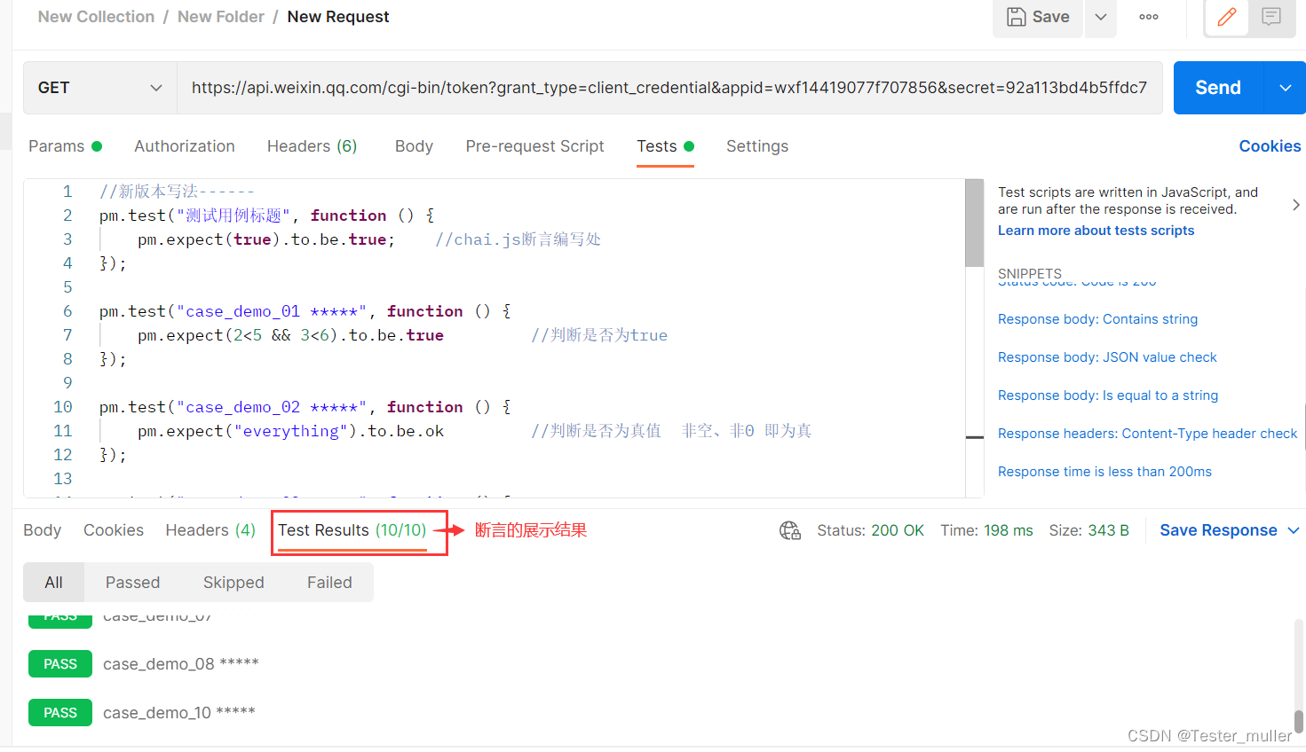The image size is (1306, 752).
Task: Open the request Body tab
Action: point(414,146)
